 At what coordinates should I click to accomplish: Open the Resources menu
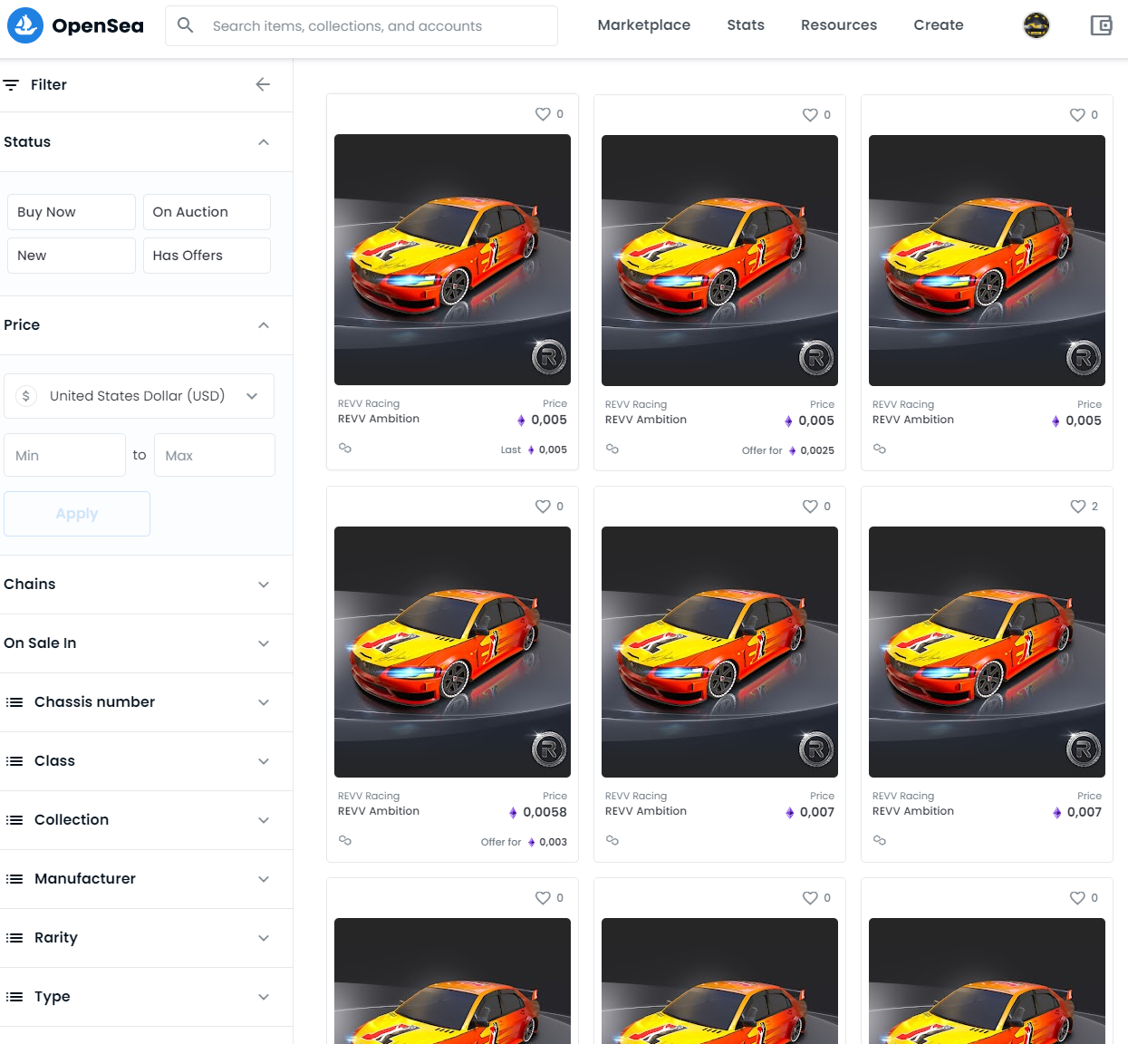pyautogui.click(x=839, y=25)
